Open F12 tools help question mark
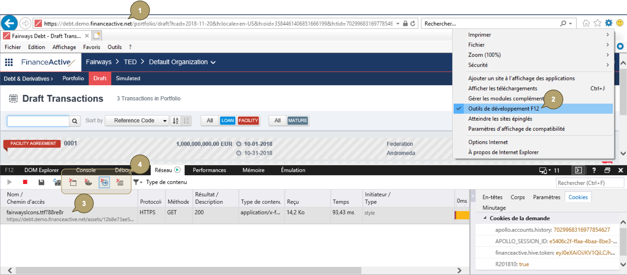627x275 pixels. click(x=594, y=170)
